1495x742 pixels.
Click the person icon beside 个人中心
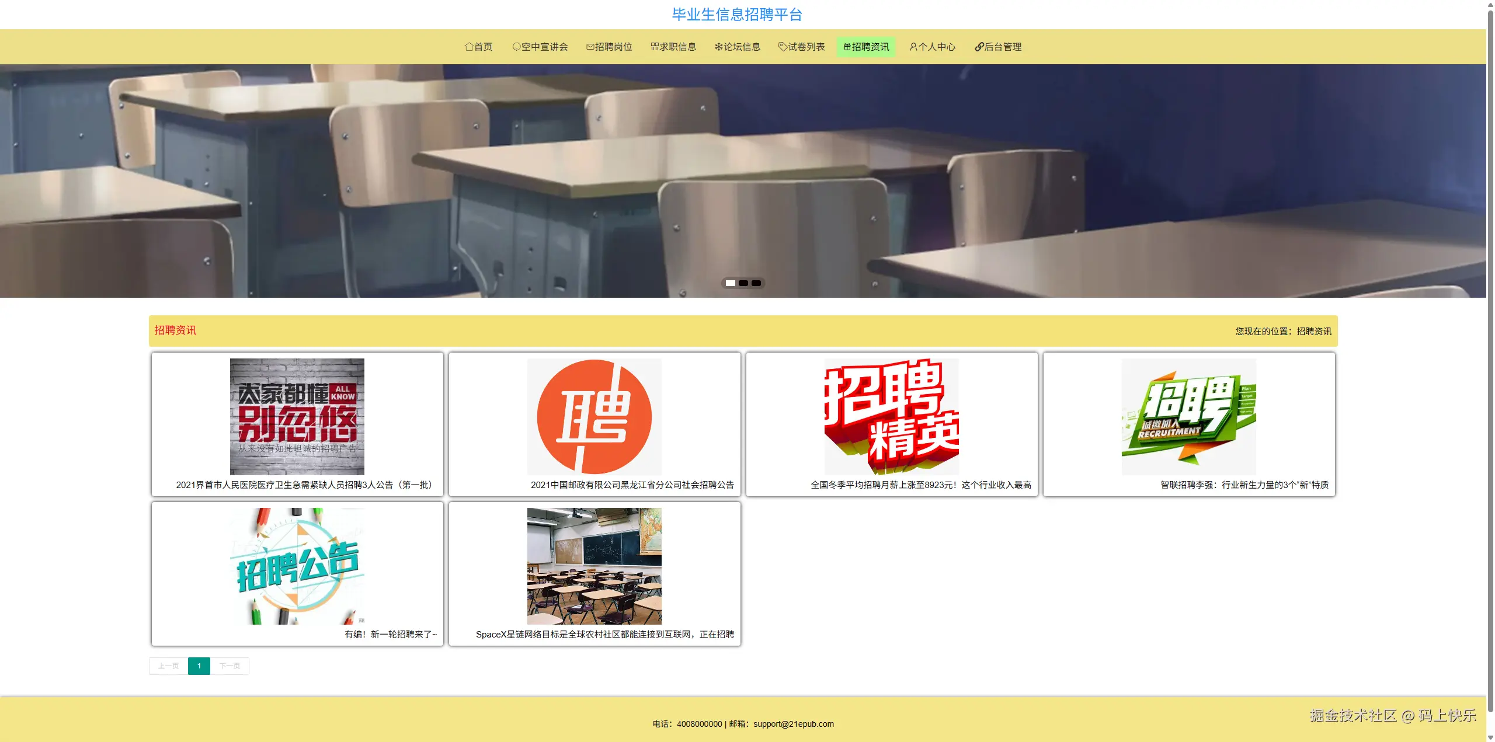(913, 47)
